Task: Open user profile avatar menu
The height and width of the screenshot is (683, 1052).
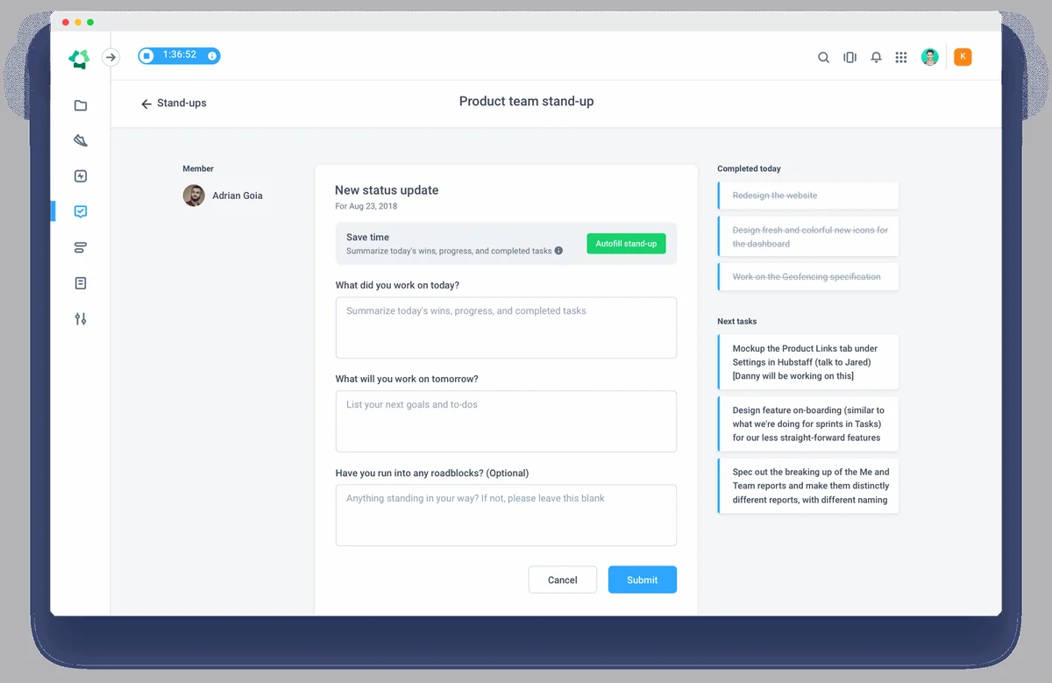Action: point(930,57)
